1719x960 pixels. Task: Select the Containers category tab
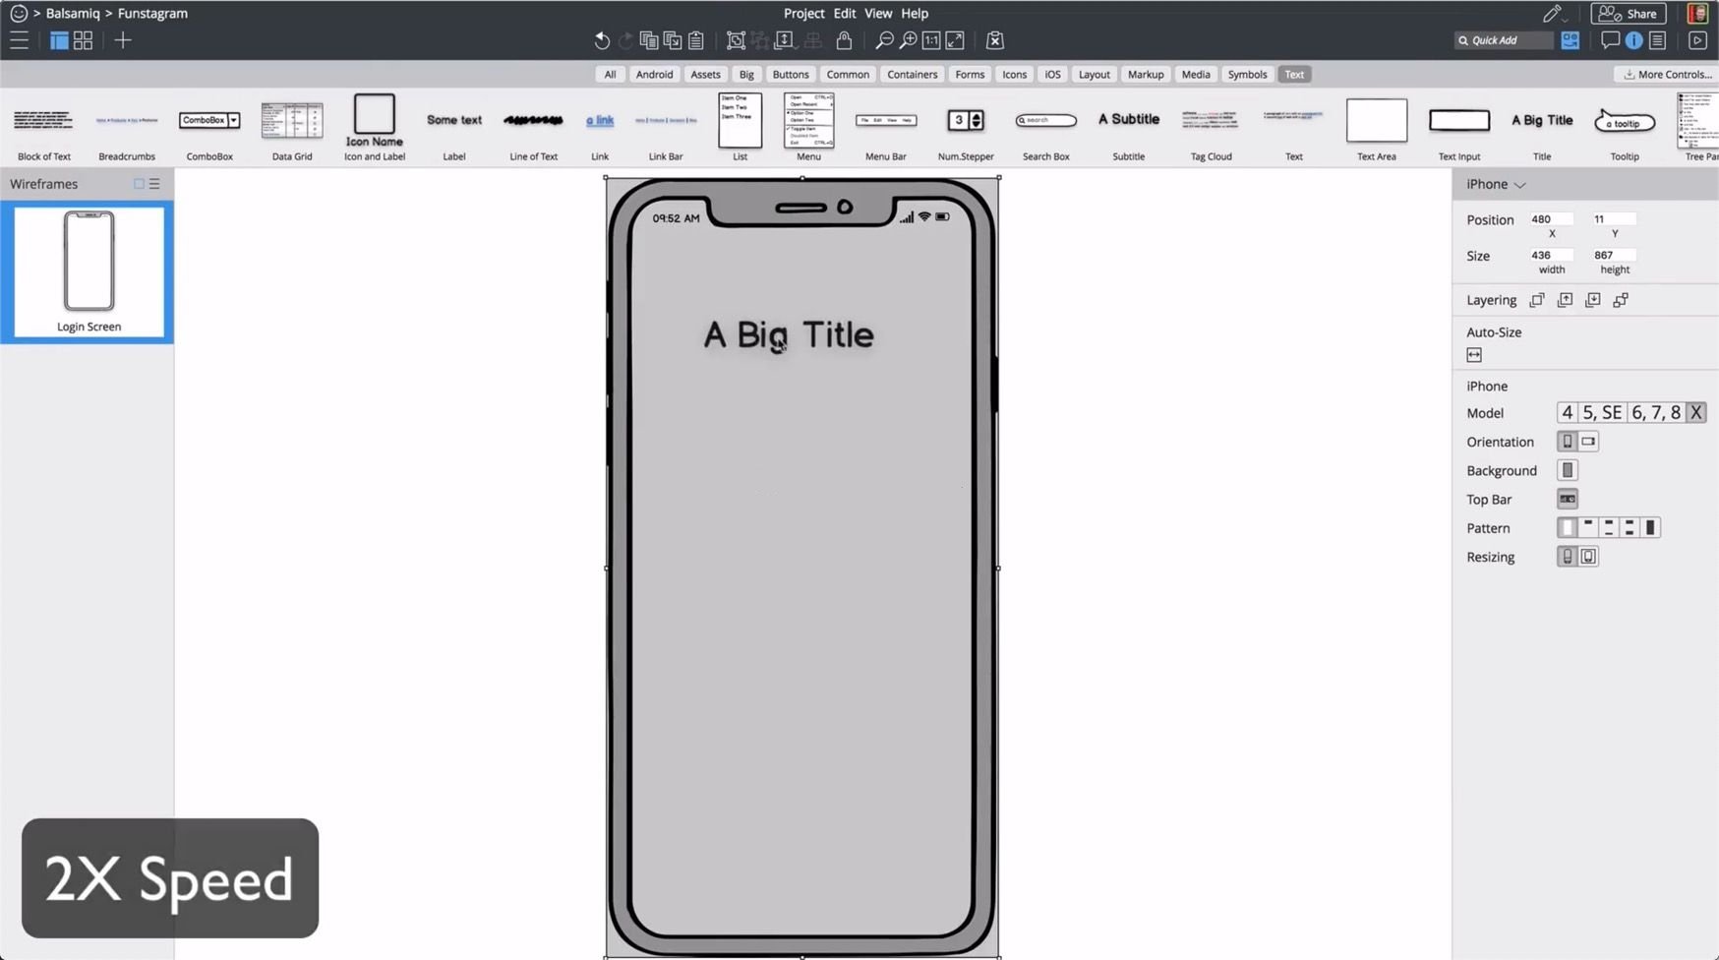tap(912, 74)
